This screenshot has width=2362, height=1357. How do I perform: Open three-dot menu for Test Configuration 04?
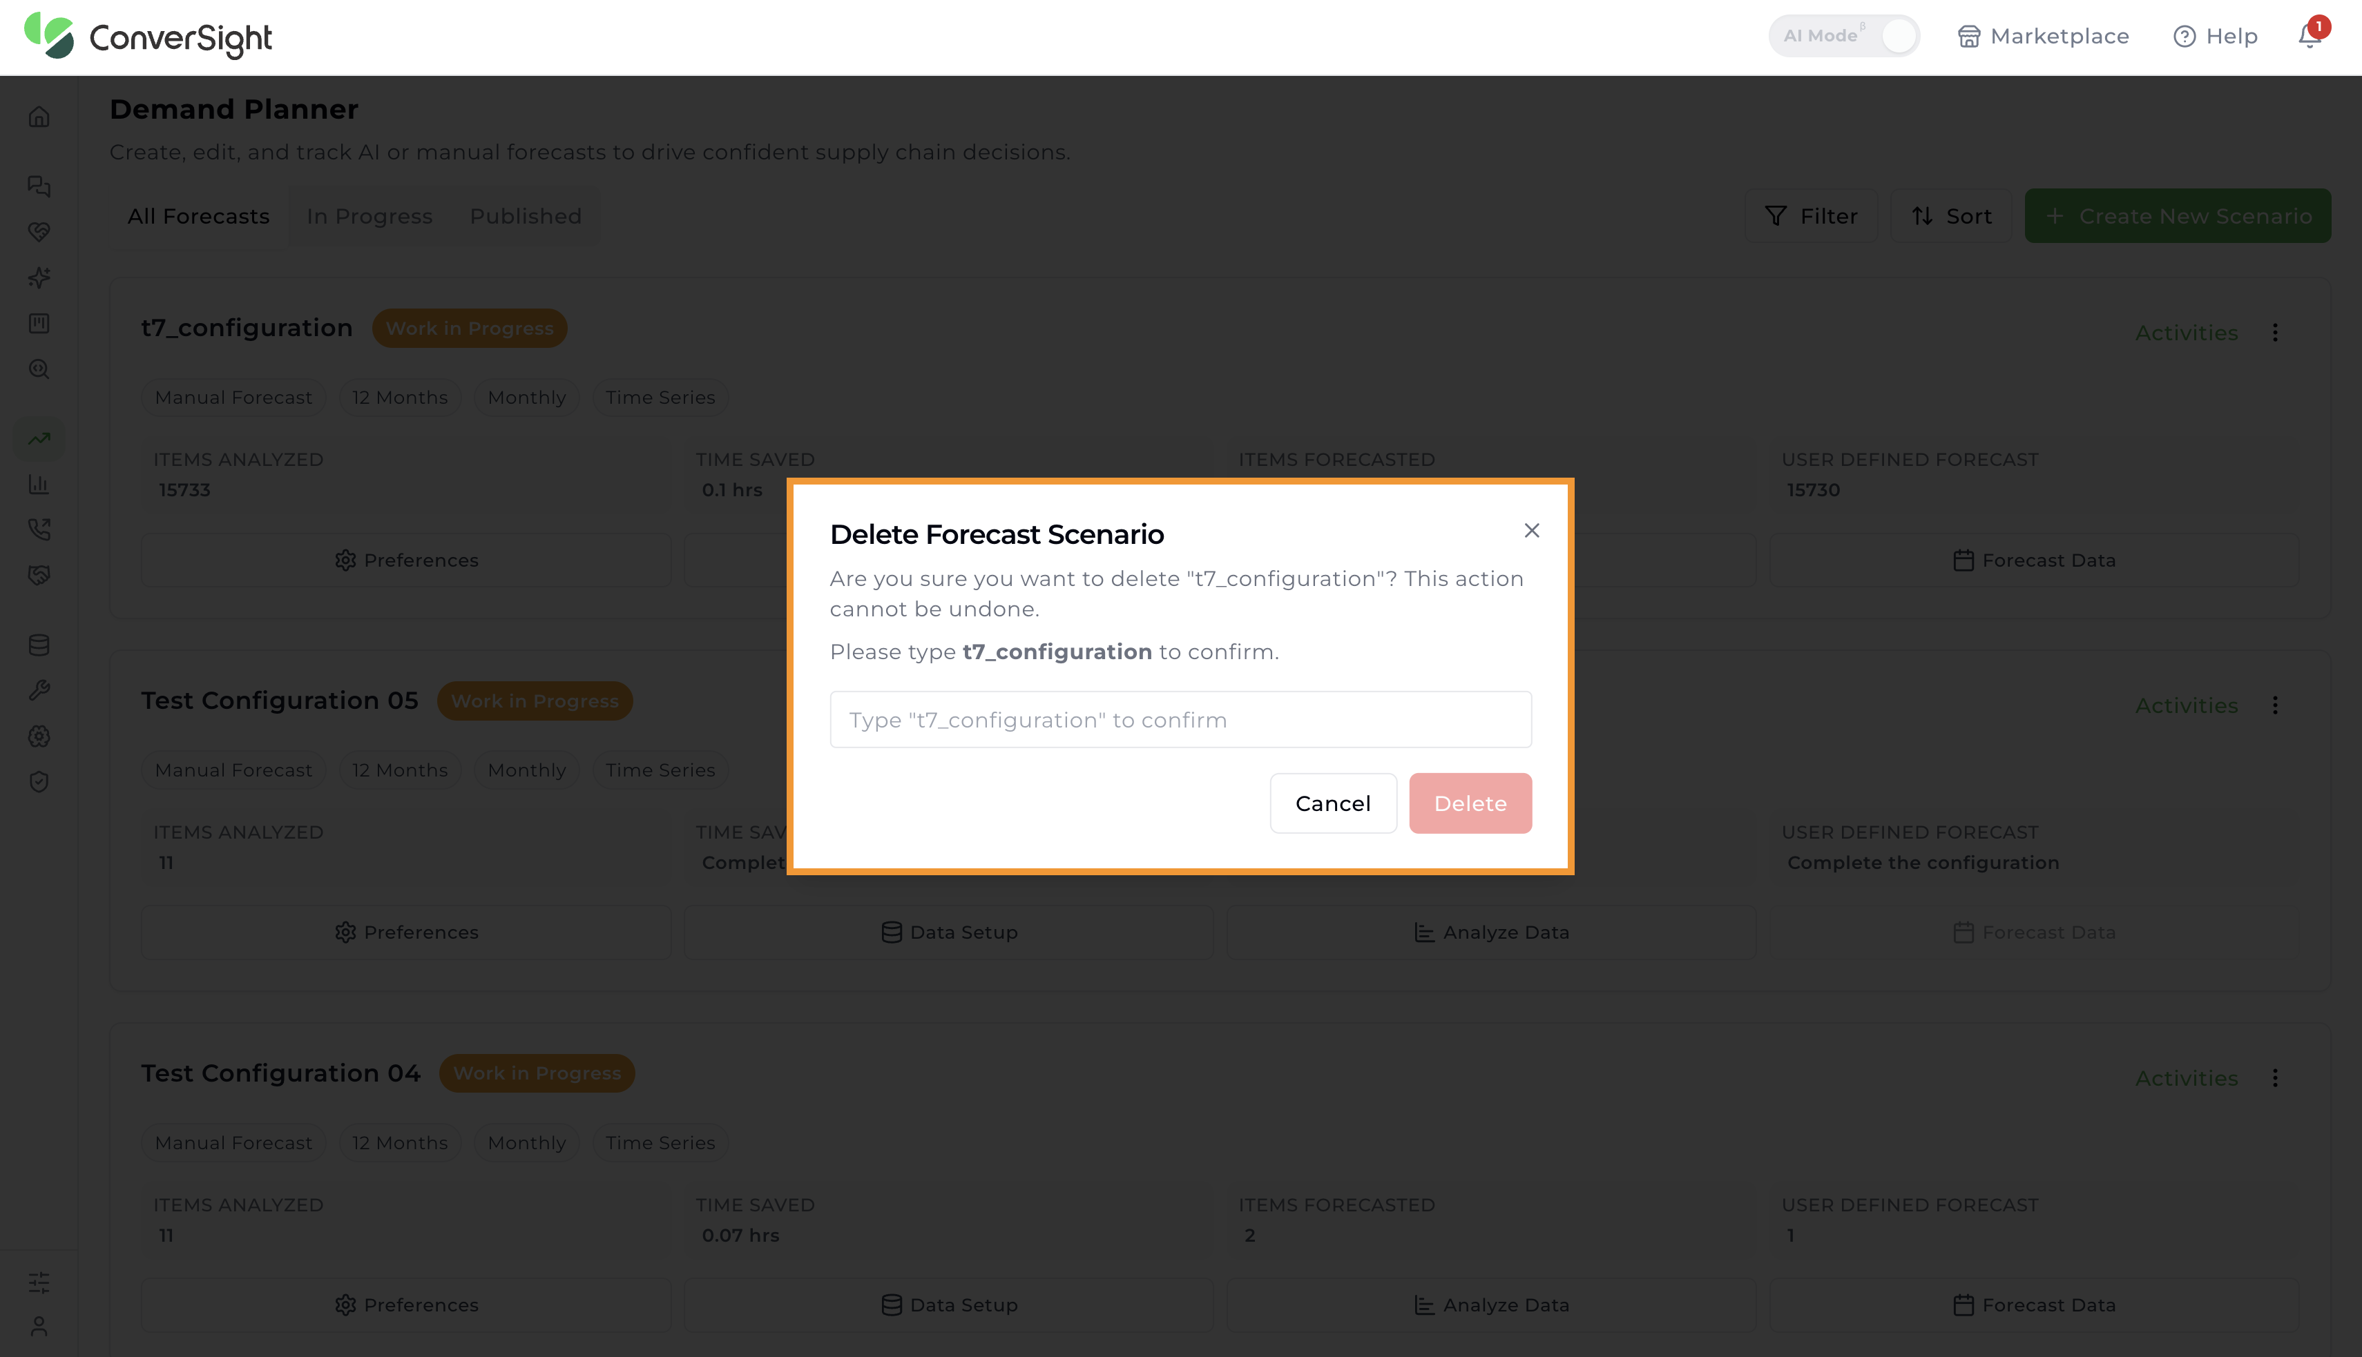tap(2275, 1078)
